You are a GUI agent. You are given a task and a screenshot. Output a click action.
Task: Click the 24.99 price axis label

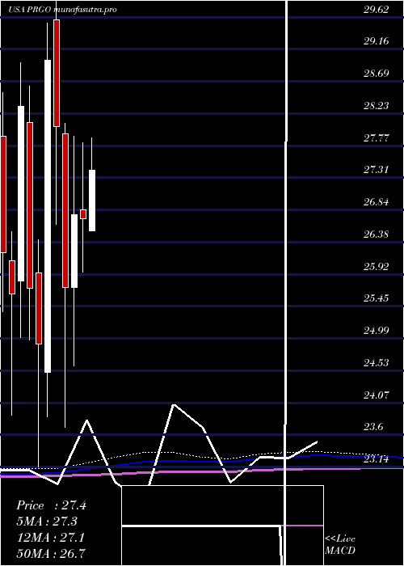coord(377,331)
